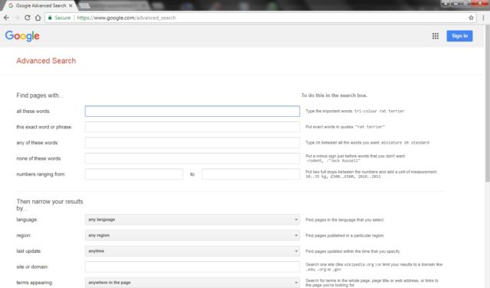This screenshot has height=288, width=490.
Task: Go to the browser home icon
Action: [38, 18]
